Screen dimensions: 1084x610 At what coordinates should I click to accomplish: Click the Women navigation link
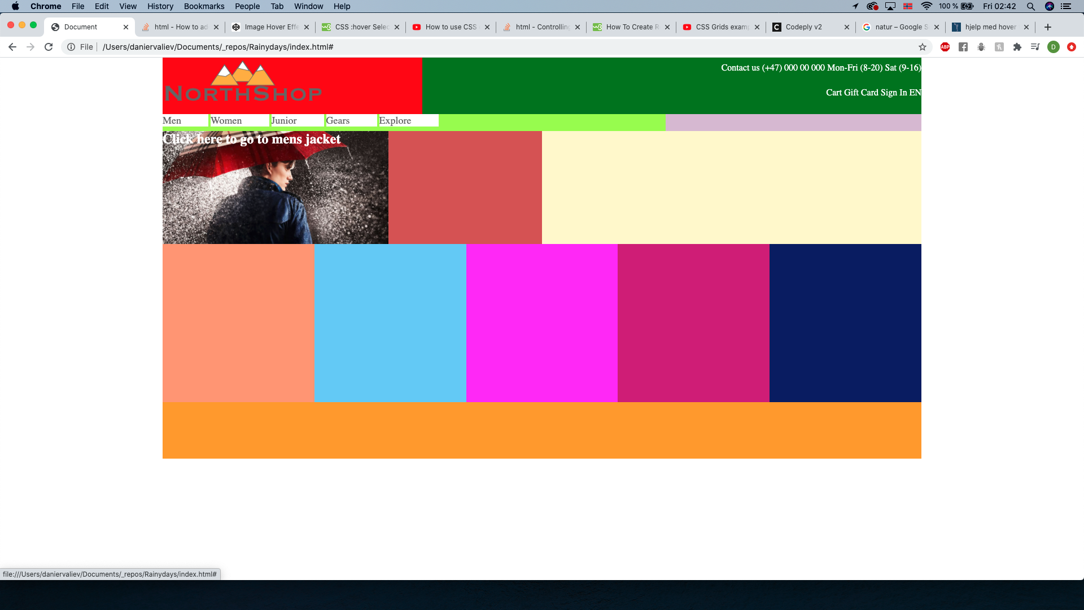(x=226, y=120)
